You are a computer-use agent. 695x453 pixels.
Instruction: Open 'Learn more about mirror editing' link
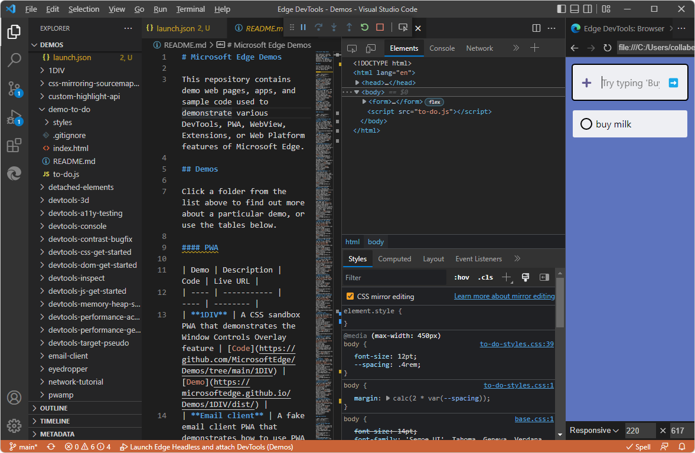pyautogui.click(x=504, y=296)
